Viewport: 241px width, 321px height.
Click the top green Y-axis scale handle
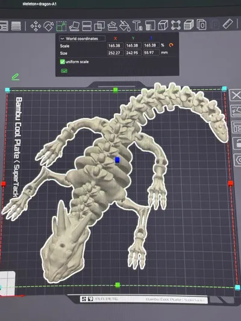[x=116, y=90]
